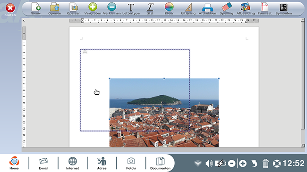307x172 pixels.
Task: Click the top-left corner handle of the photo
Action: click(x=110, y=79)
